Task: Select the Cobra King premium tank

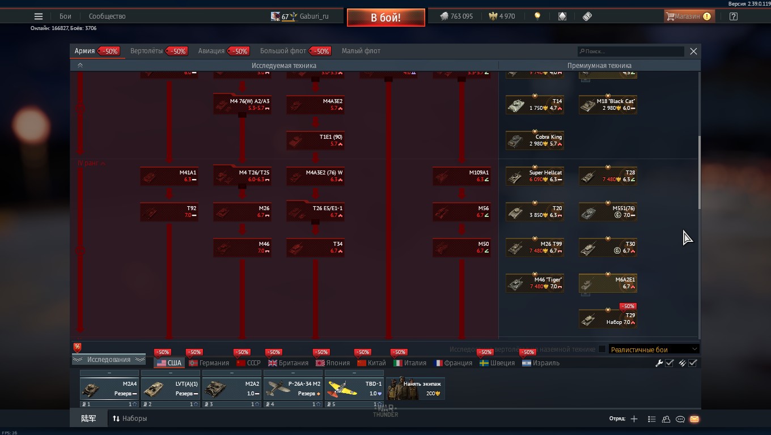Action: click(x=535, y=140)
